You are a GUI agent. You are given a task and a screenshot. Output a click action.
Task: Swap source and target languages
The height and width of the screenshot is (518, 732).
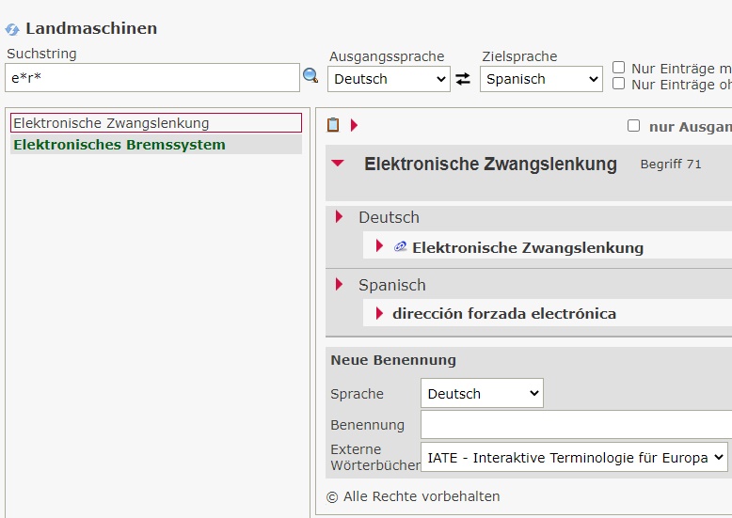[463, 79]
